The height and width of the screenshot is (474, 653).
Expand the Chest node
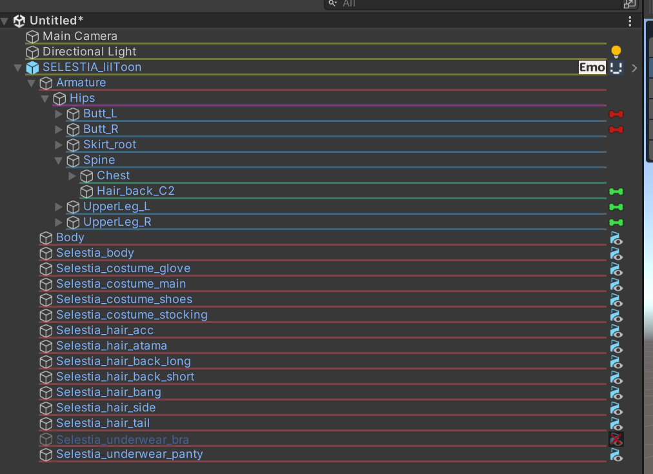[x=72, y=176]
